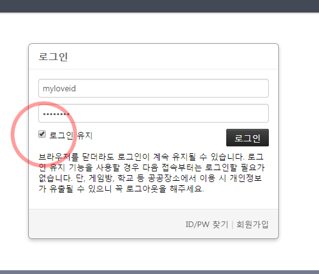Open the ID/PW 찾기 link
The image size is (319, 274).
tap(207, 225)
